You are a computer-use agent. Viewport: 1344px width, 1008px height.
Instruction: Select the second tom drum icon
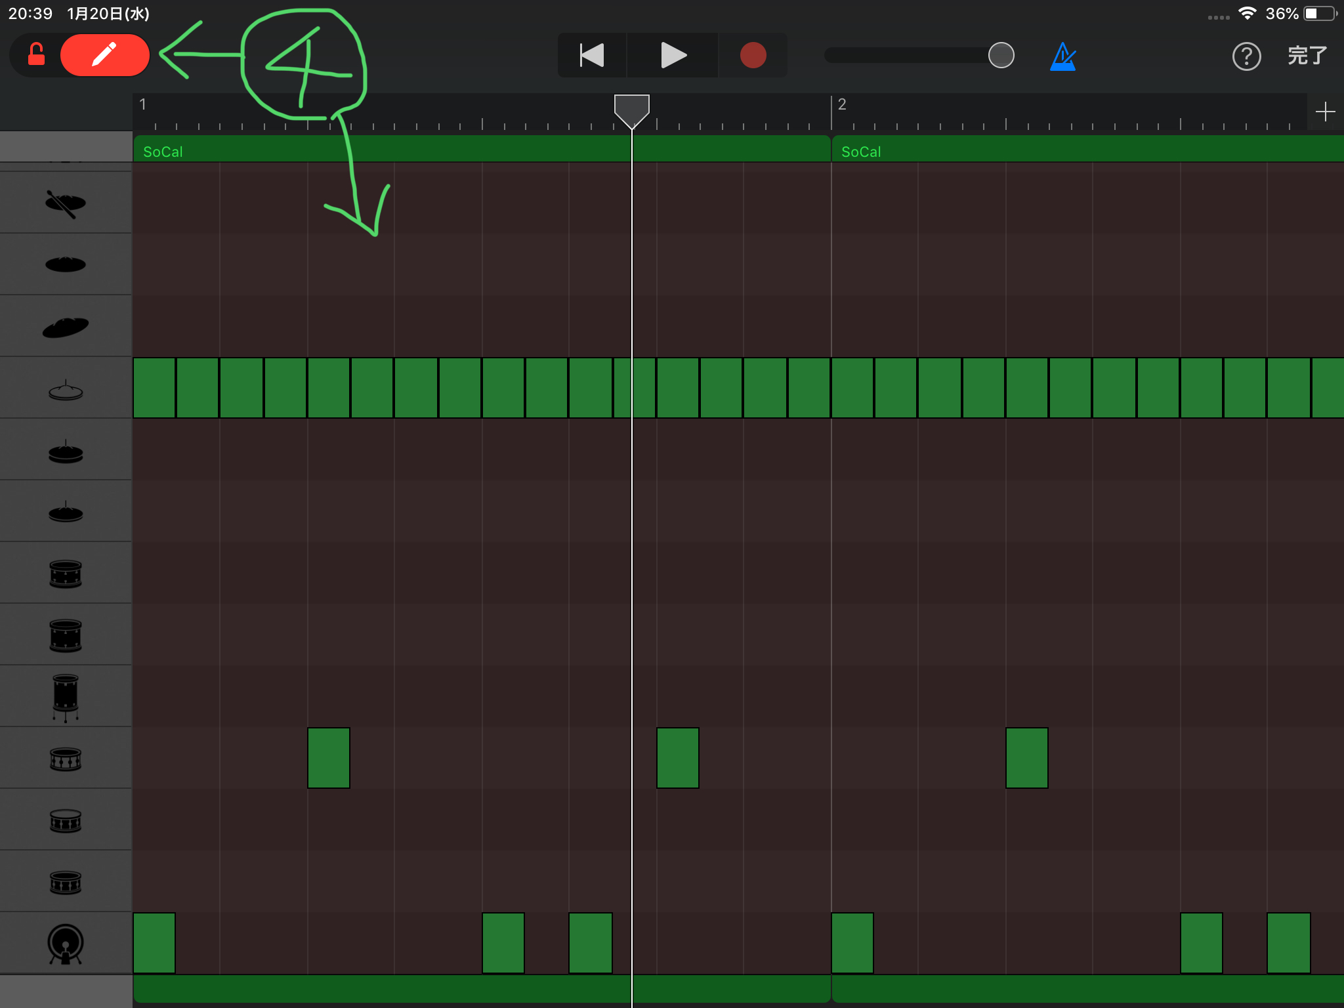66,635
